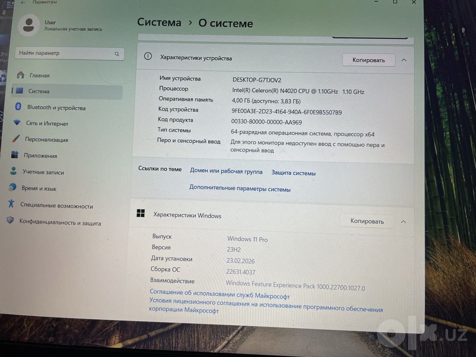
Task: Click version value 23H2
Action: (234, 249)
